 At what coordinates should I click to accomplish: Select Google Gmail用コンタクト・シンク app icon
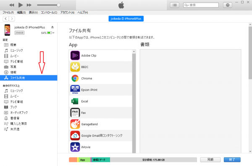pyautogui.click(x=75, y=136)
